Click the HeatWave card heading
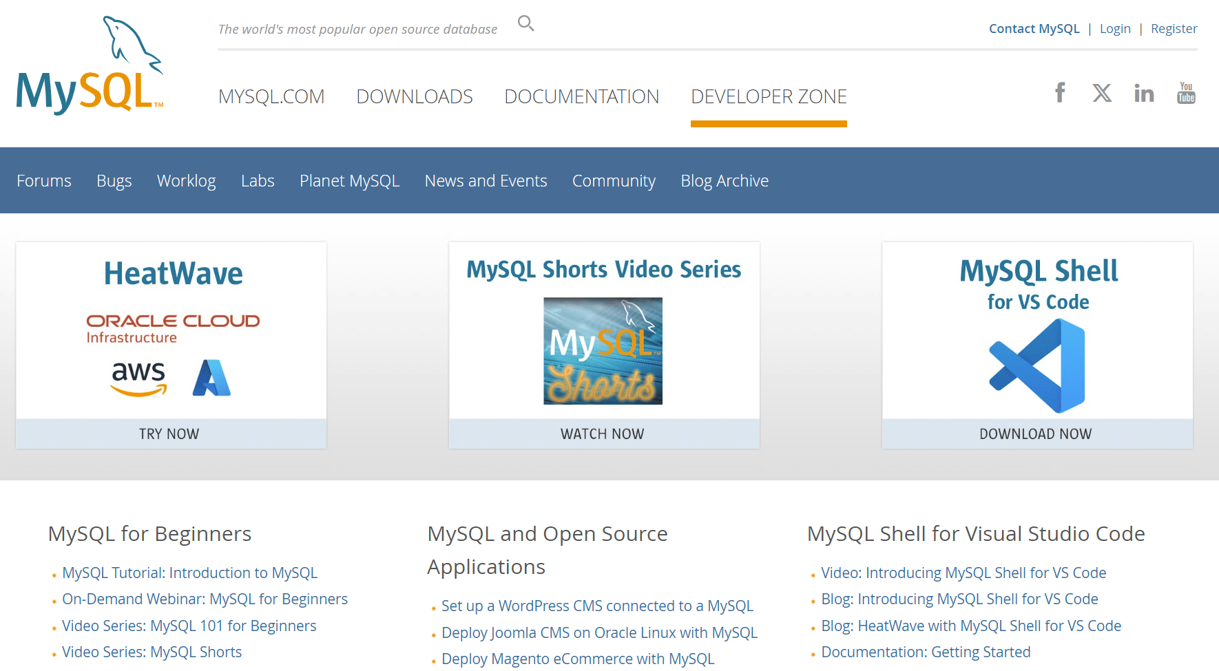This screenshot has height=671, width=1219. tap(174, 273)
